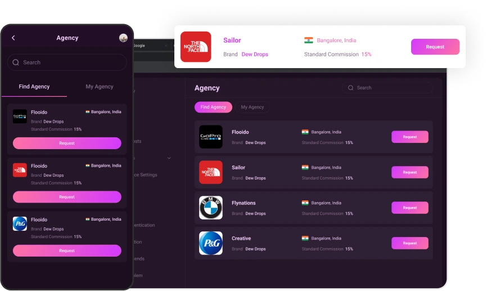Click India flag in mobile P&G card
Viewport: 491px width, 291px height.
pos(88,220)
